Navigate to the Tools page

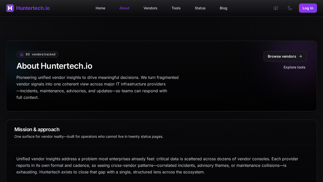(176, 8)
